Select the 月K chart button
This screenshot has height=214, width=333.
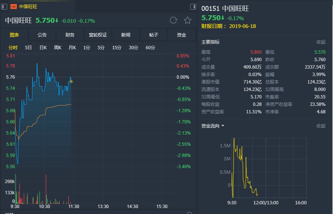72,47
